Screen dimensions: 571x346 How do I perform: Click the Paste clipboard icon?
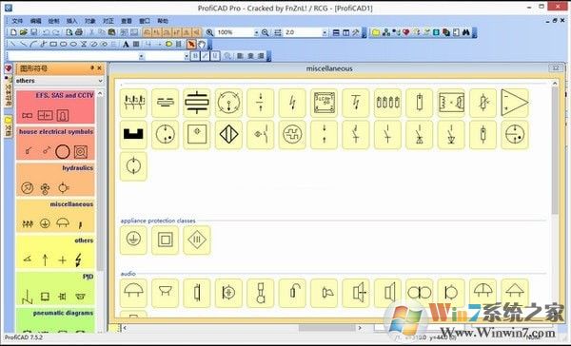coord(112,32)
